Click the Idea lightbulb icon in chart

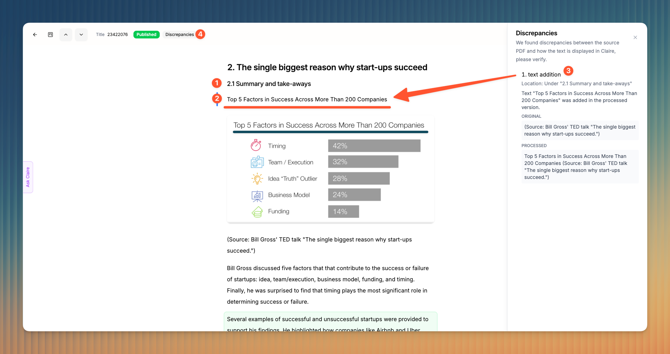pos(257,179)
